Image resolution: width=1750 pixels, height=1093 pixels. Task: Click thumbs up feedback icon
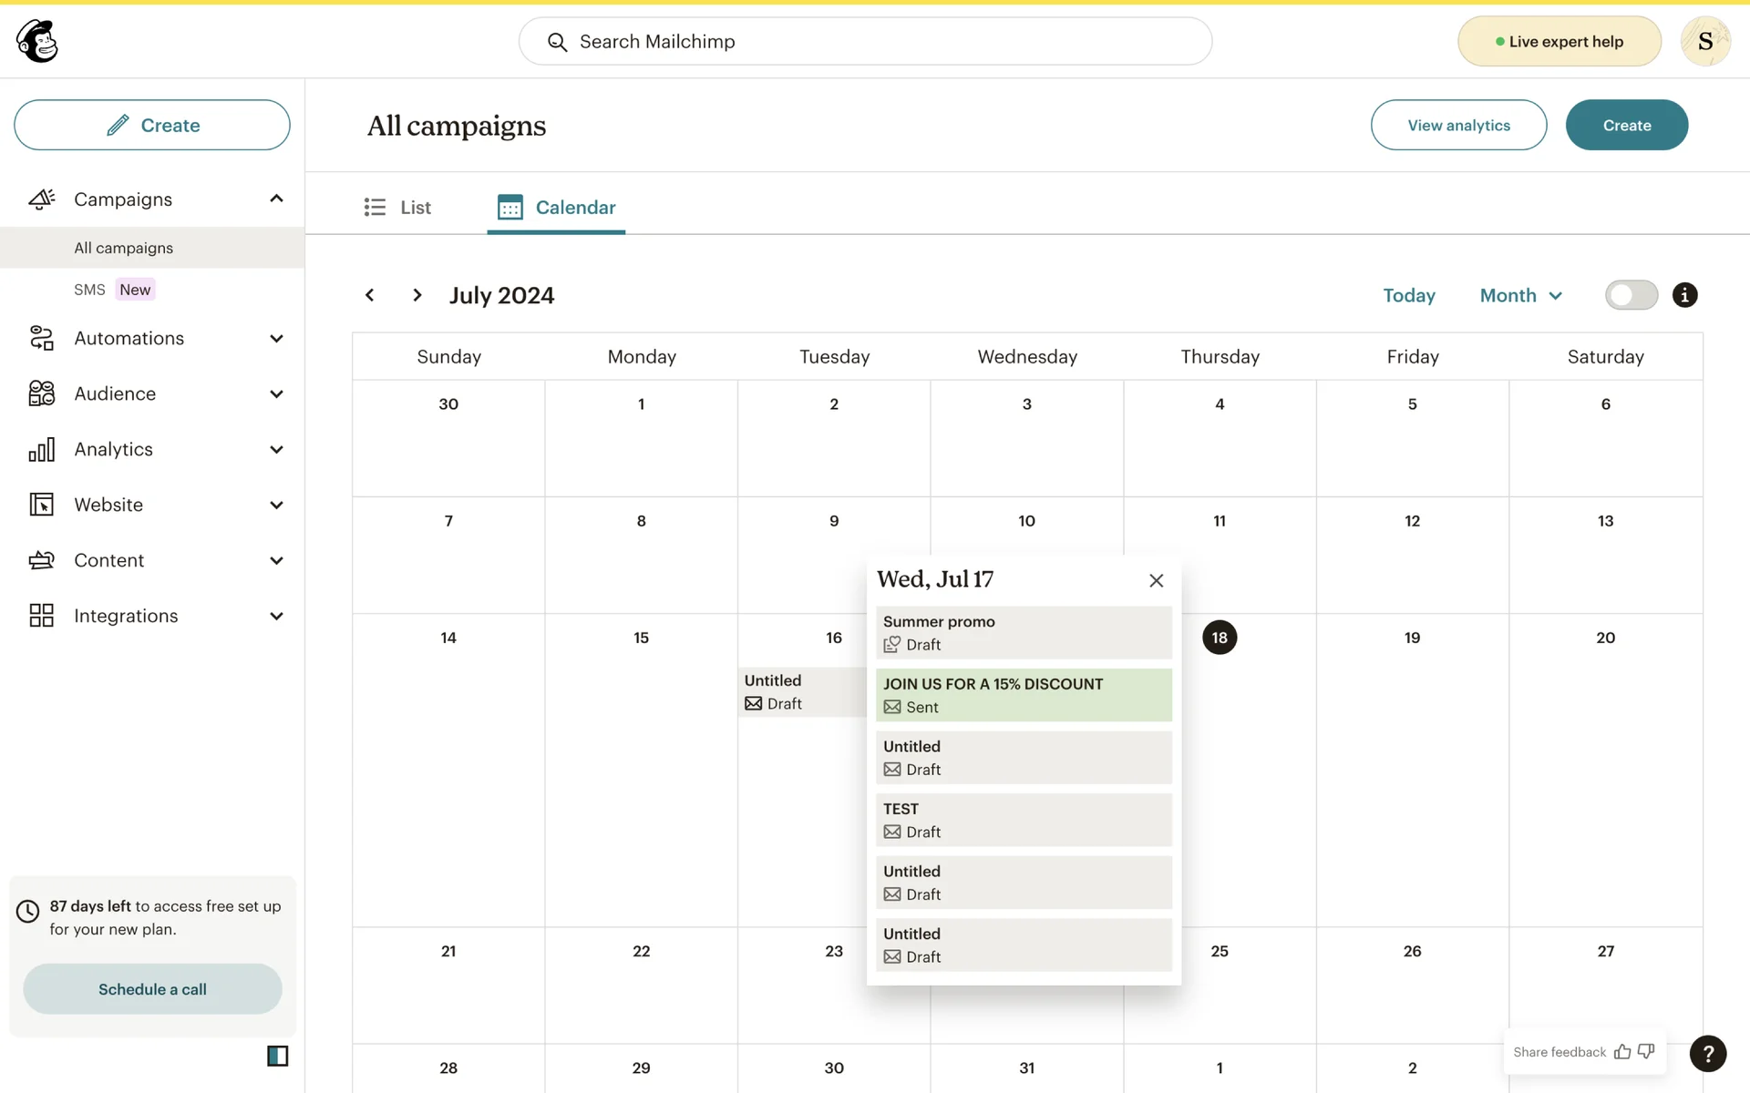point(1622,1052)
